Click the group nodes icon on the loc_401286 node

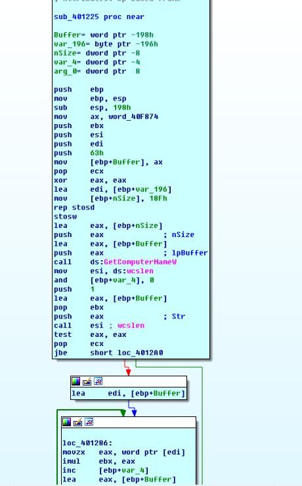pyautogui.click(x=89, y=422)
